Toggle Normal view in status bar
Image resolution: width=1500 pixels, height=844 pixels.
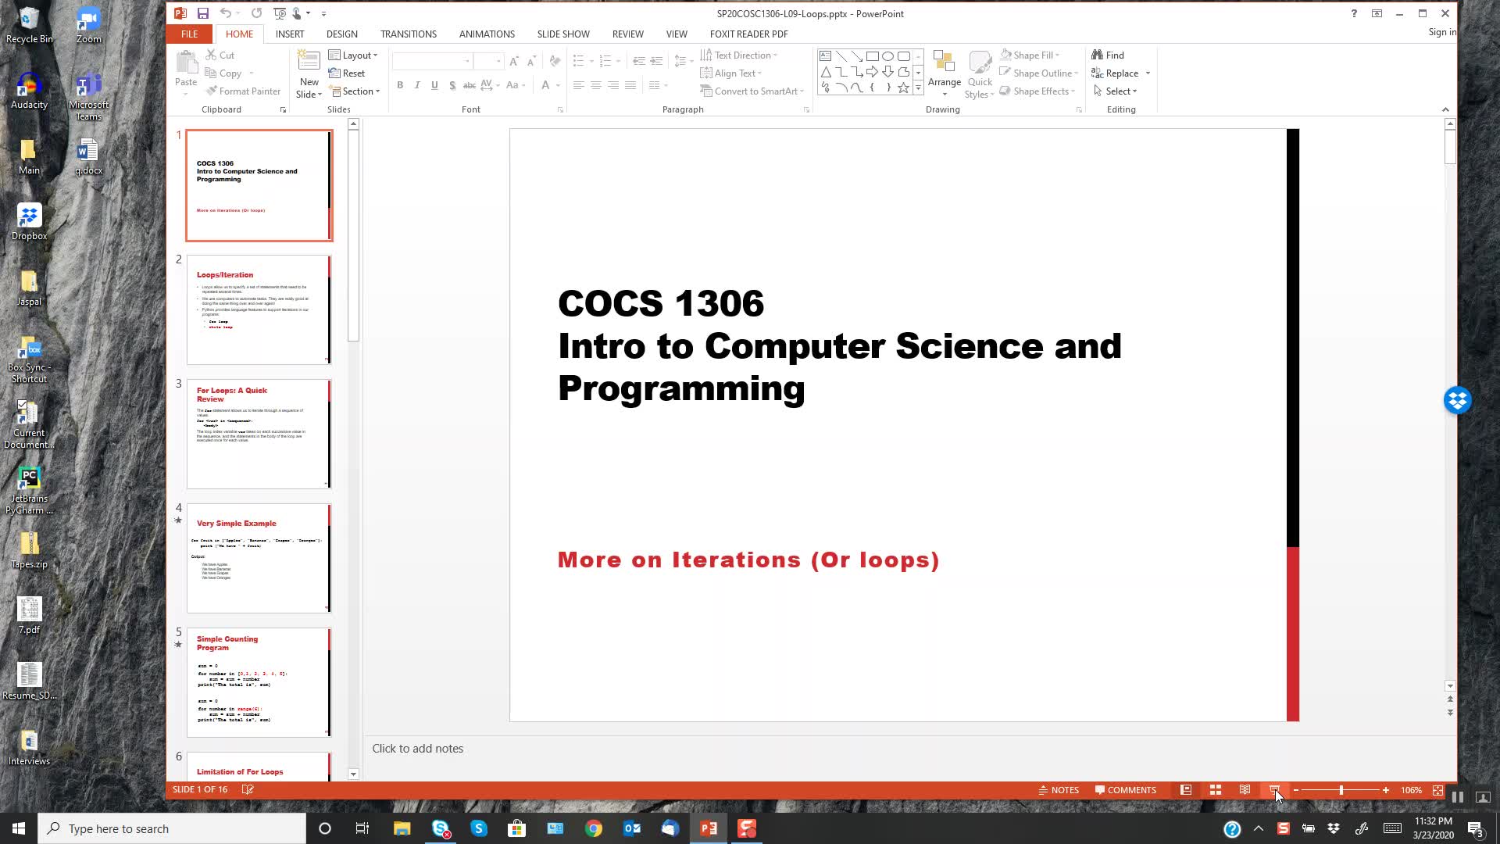(1186, 790)
